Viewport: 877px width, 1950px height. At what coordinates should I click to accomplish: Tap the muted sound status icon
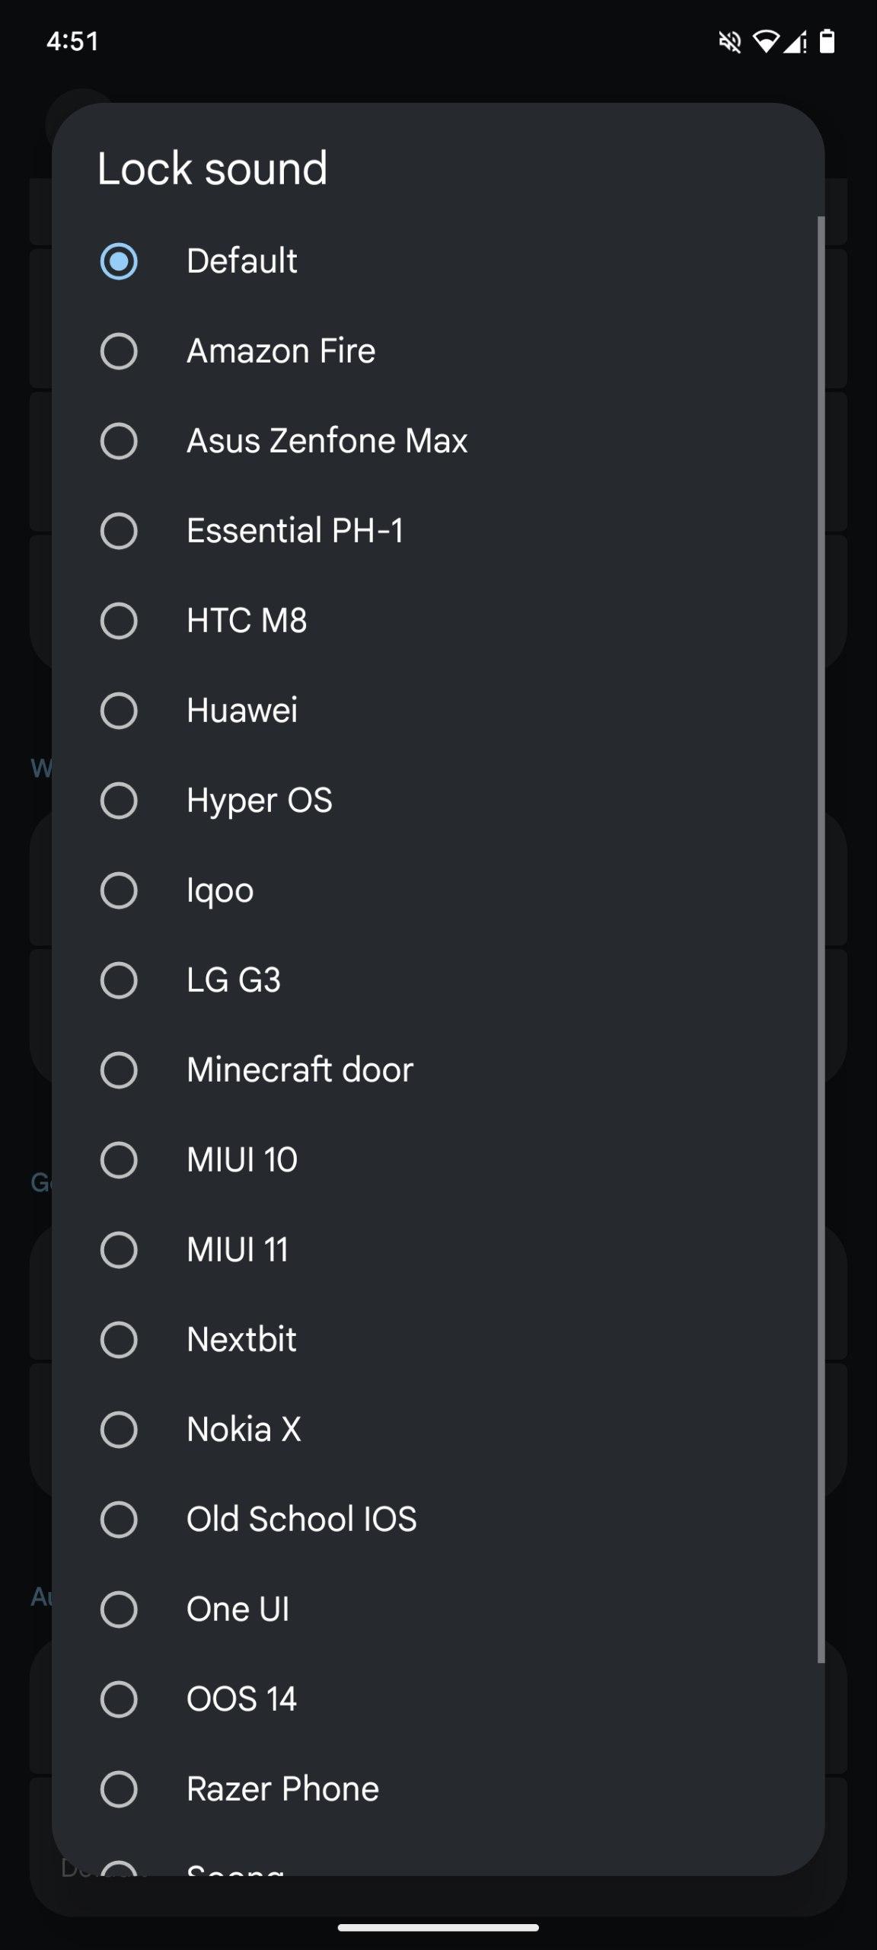point(729,42)
